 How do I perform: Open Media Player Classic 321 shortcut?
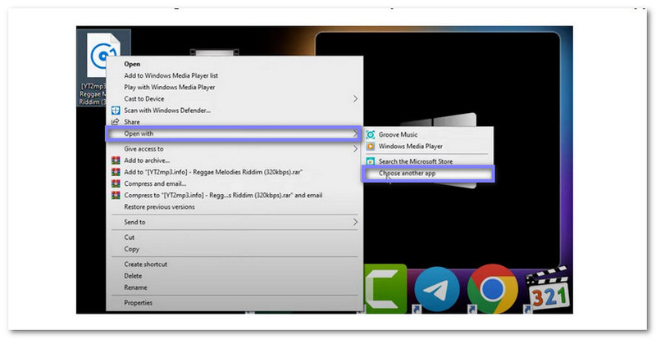click(x=549, y=291)
